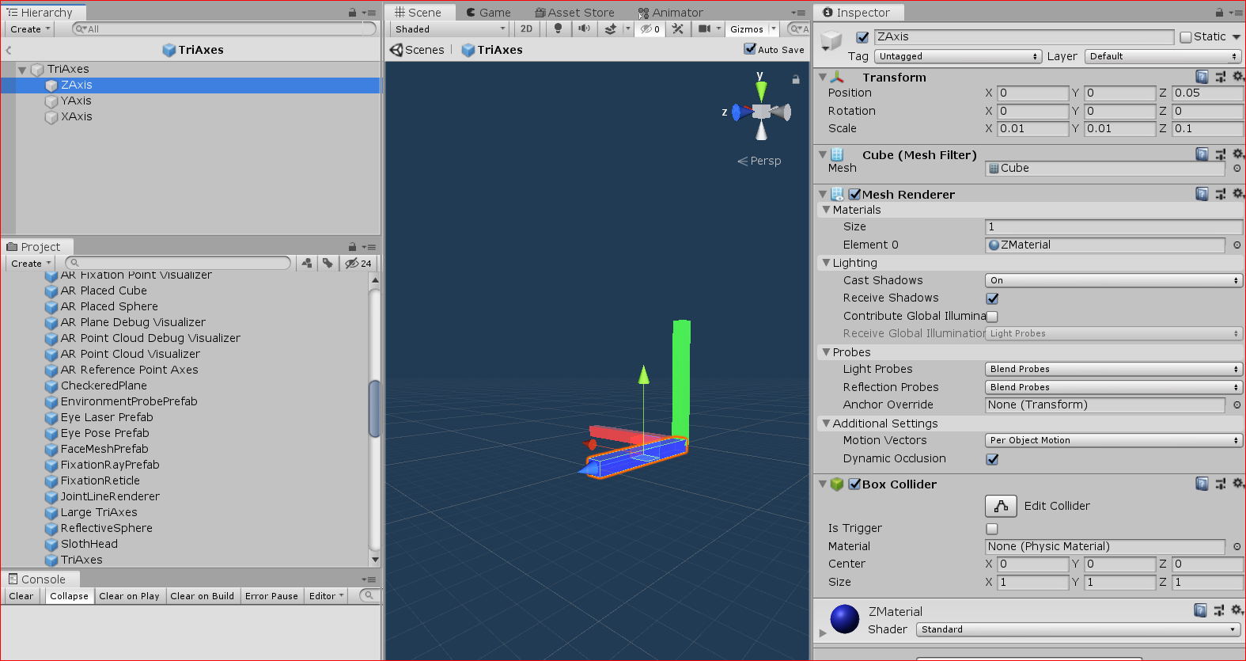Screen dimensions: 1246x661
Task: Toggle the Static checkbox
Action: (1186, 37)
